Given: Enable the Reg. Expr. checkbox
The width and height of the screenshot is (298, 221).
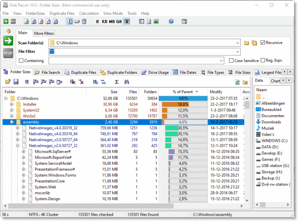Looking at the screenshot, I should (x=263, y=60).
